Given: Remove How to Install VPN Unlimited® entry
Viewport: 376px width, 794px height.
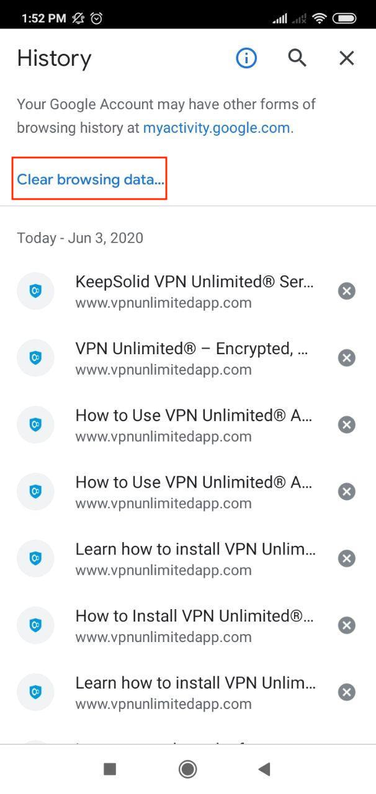Looking at the screenshot, I should tap(346, 625).
